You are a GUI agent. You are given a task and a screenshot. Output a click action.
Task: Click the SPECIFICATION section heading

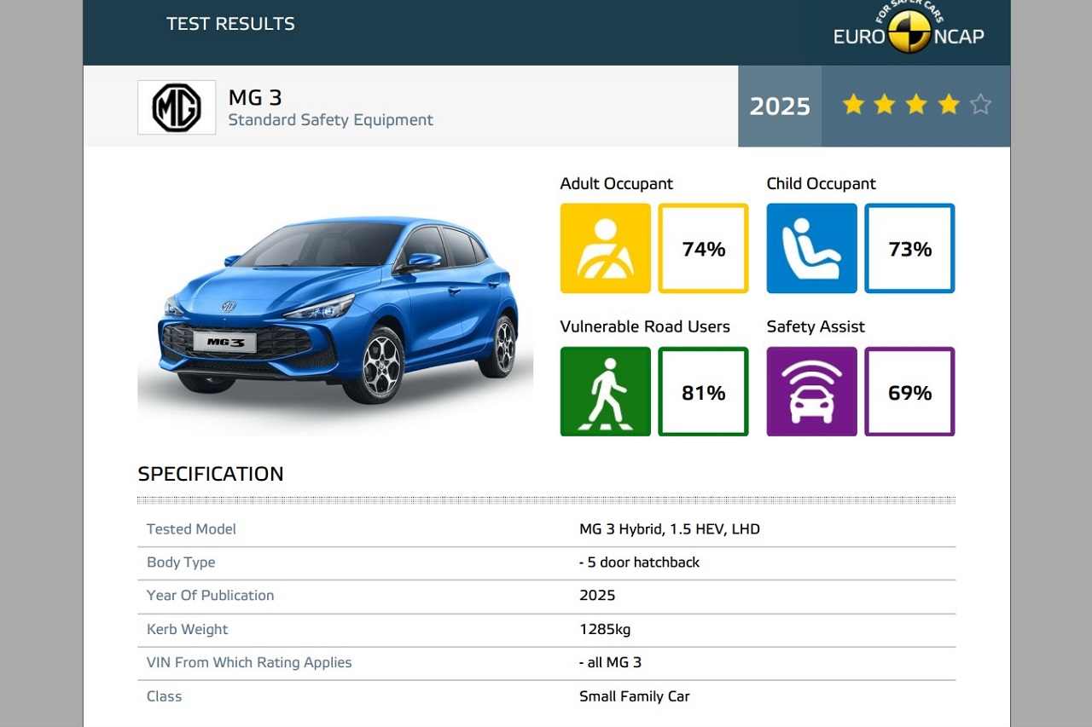(211, 474)
